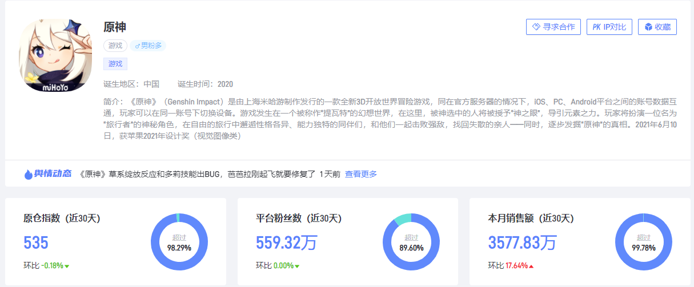Click the blue filled 游戏 category tag

tap(115, 64)
